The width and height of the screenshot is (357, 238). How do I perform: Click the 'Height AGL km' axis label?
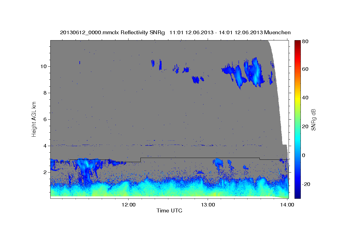(x=34, y=119)
